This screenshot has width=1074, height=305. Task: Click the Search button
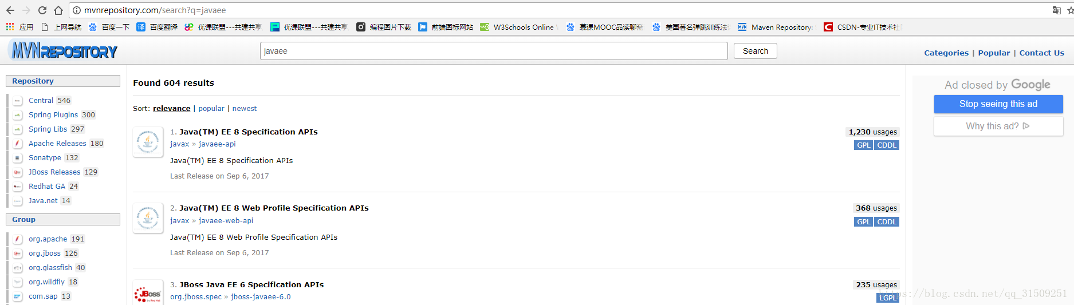coord(756,51)
